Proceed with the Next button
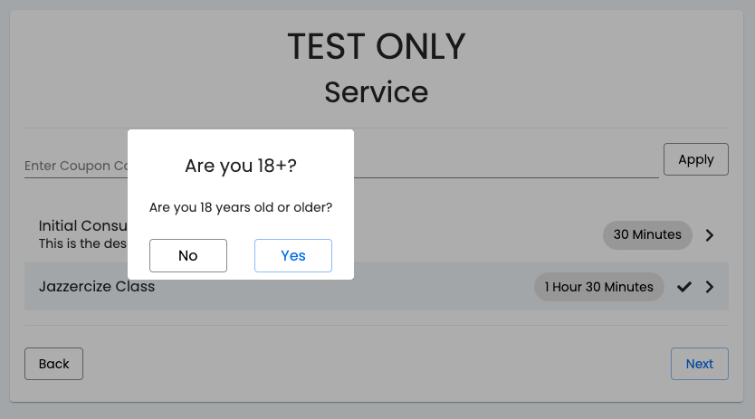 click(700, 364)
